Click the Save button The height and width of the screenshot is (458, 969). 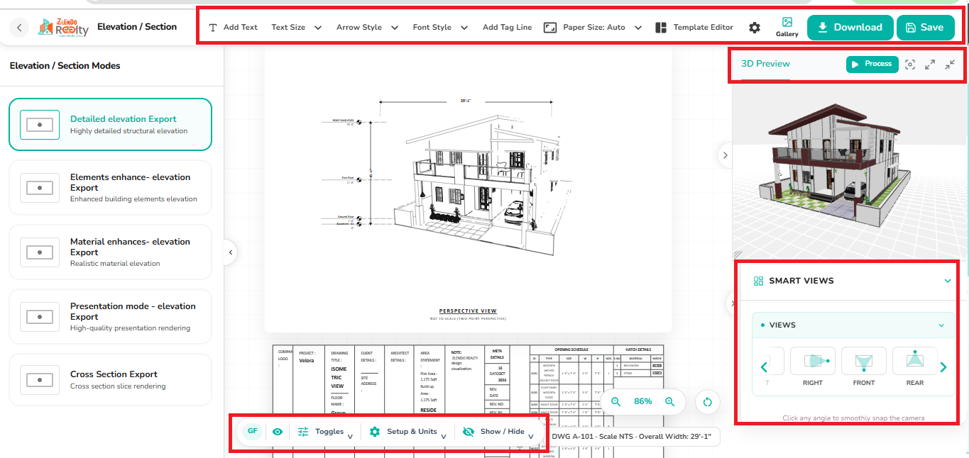tap(925, 28)
